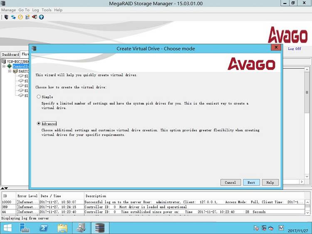The height and width of the screenshot is (234, 312).
Task: Click the horizontal scroll right arrow
Action: tap(302, 182)
